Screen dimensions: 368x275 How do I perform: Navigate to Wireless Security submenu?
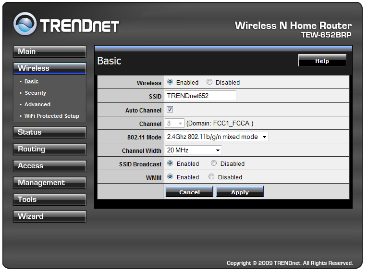point(36,93)
